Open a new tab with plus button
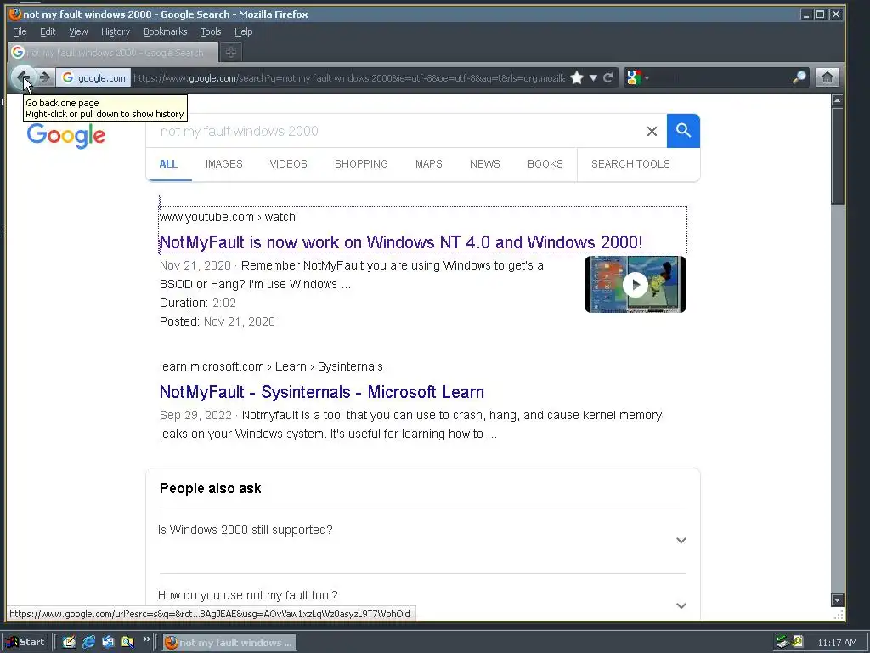 (x=231, y=52)
